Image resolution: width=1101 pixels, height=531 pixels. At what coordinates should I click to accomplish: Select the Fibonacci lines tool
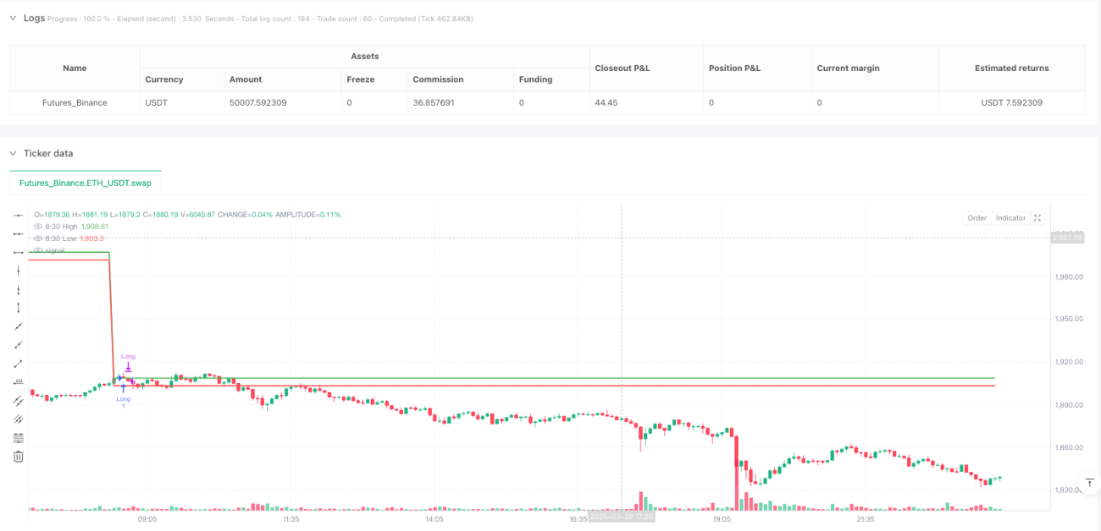coord(19,438)
